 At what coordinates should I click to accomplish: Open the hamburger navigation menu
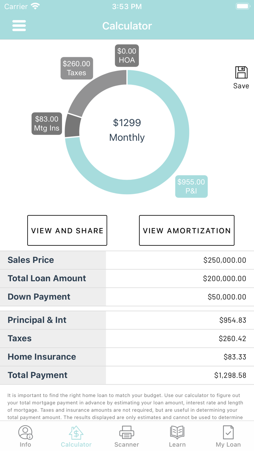pyautogui.click(x=19, y=25)
